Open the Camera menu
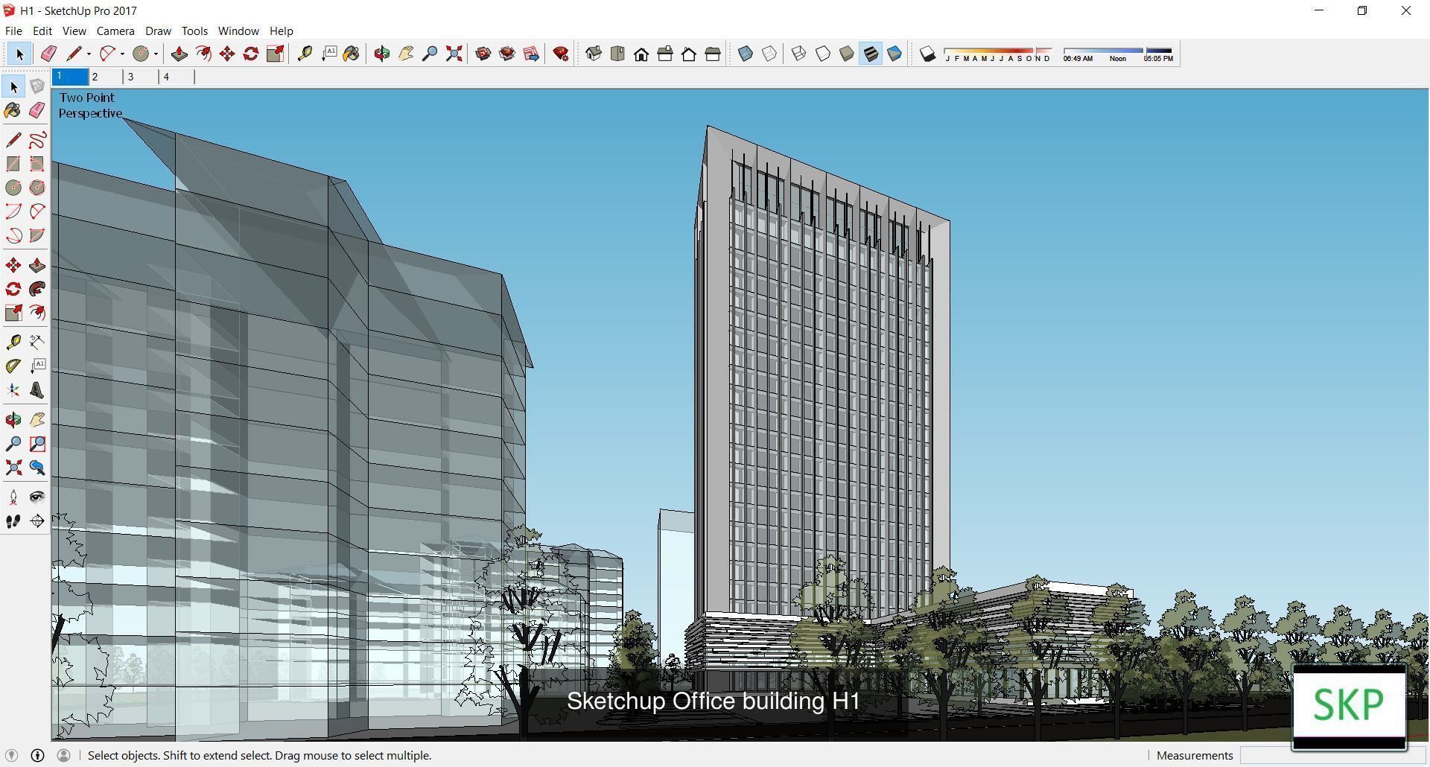 click(x=115, y=31)
